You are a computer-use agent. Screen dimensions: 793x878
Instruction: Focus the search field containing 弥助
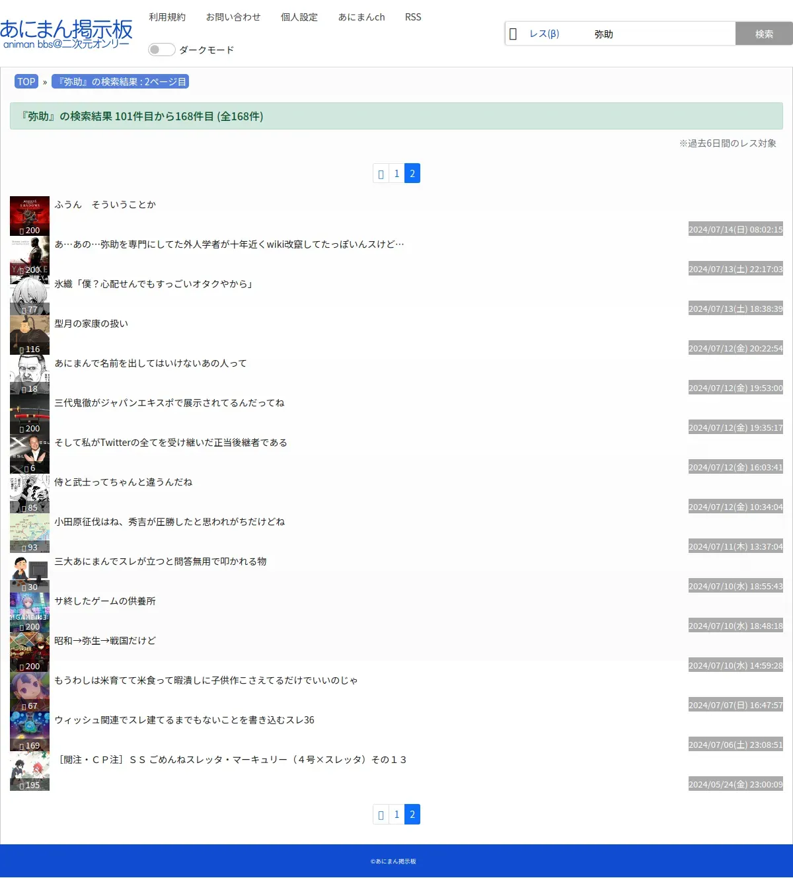661,34
